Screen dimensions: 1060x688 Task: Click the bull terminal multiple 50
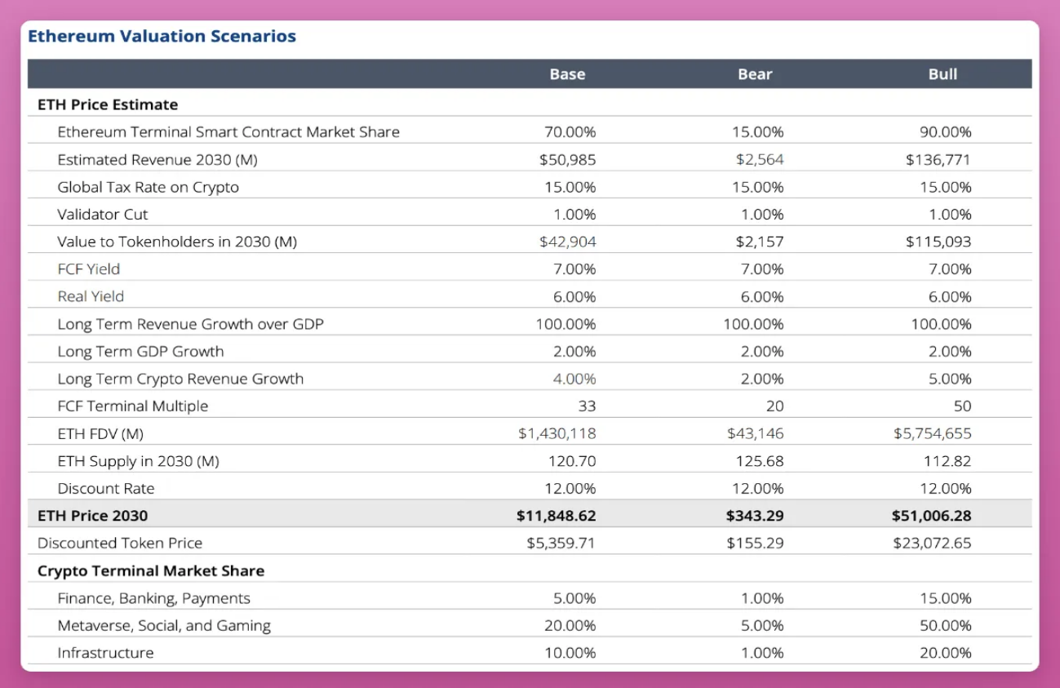962,406
